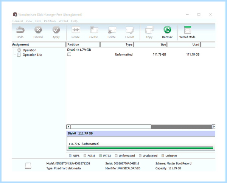Image resolution: width=227 pixels, height=183 pixels.
Task: Click the Identifier: PHYSICALDRIVE0 text
Action: [x=123, y=168]
